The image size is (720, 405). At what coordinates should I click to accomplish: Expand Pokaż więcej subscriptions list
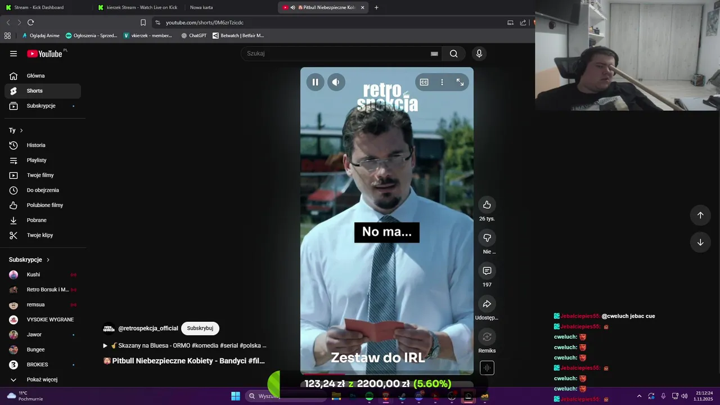(x=43, y=380)
